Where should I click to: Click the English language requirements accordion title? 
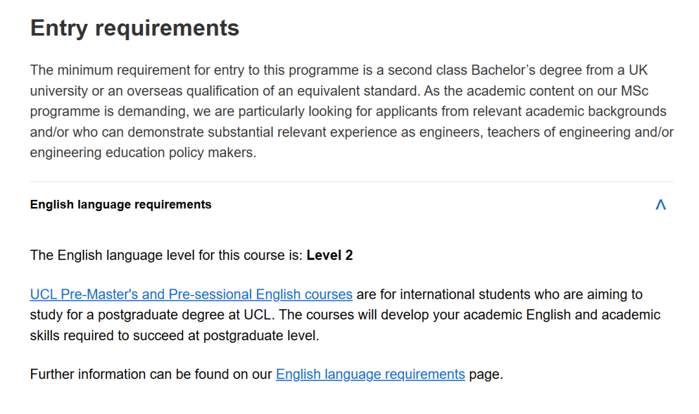[120, 204]
